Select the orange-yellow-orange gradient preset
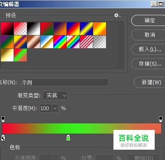This screenshot has height=160, width=165. pyautogui.click(x=100, y=29)
